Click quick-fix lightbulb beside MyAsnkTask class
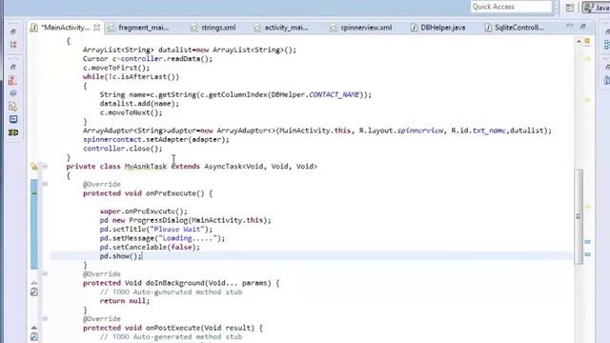610x343 pixels. (x=34, y=167)
